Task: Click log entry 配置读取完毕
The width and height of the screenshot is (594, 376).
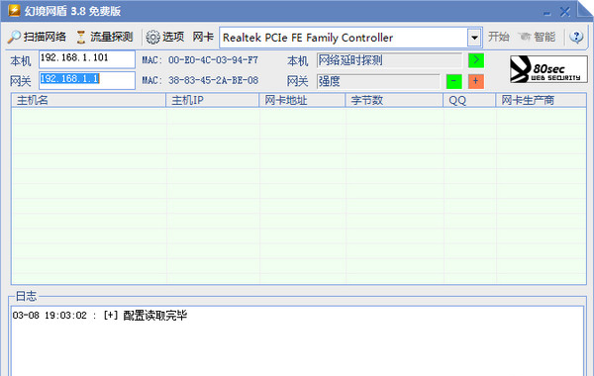Action: (100, 316)
